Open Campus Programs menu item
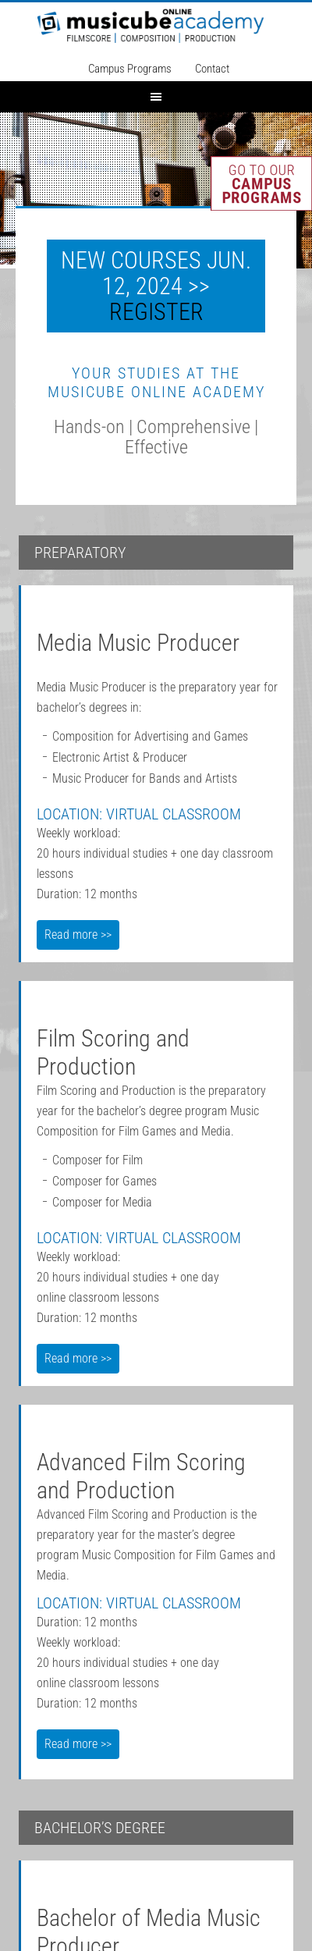Screen dimensions: 312x1951 coord(129,69)
